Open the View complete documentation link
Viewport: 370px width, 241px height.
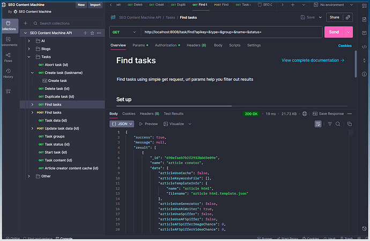click(x=313, y=61)
